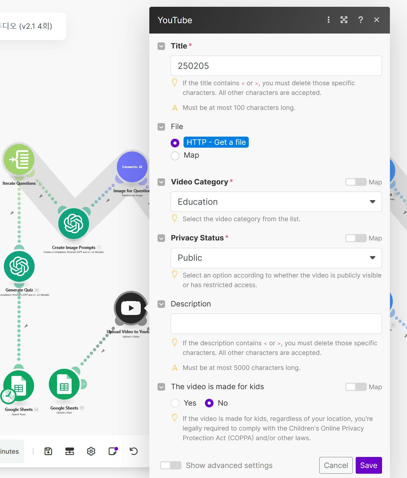The height and width of the screenshot is (478, 407).
Task: Enable Show advanced settings switch
Action: coord(171,465)
